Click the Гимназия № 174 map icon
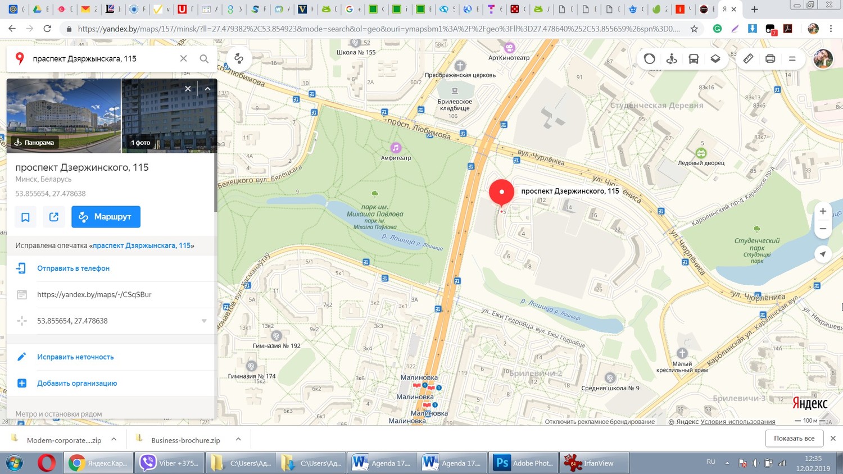This screenshot has height=474, width=843. pyautogui.click(x=251, y=366)
